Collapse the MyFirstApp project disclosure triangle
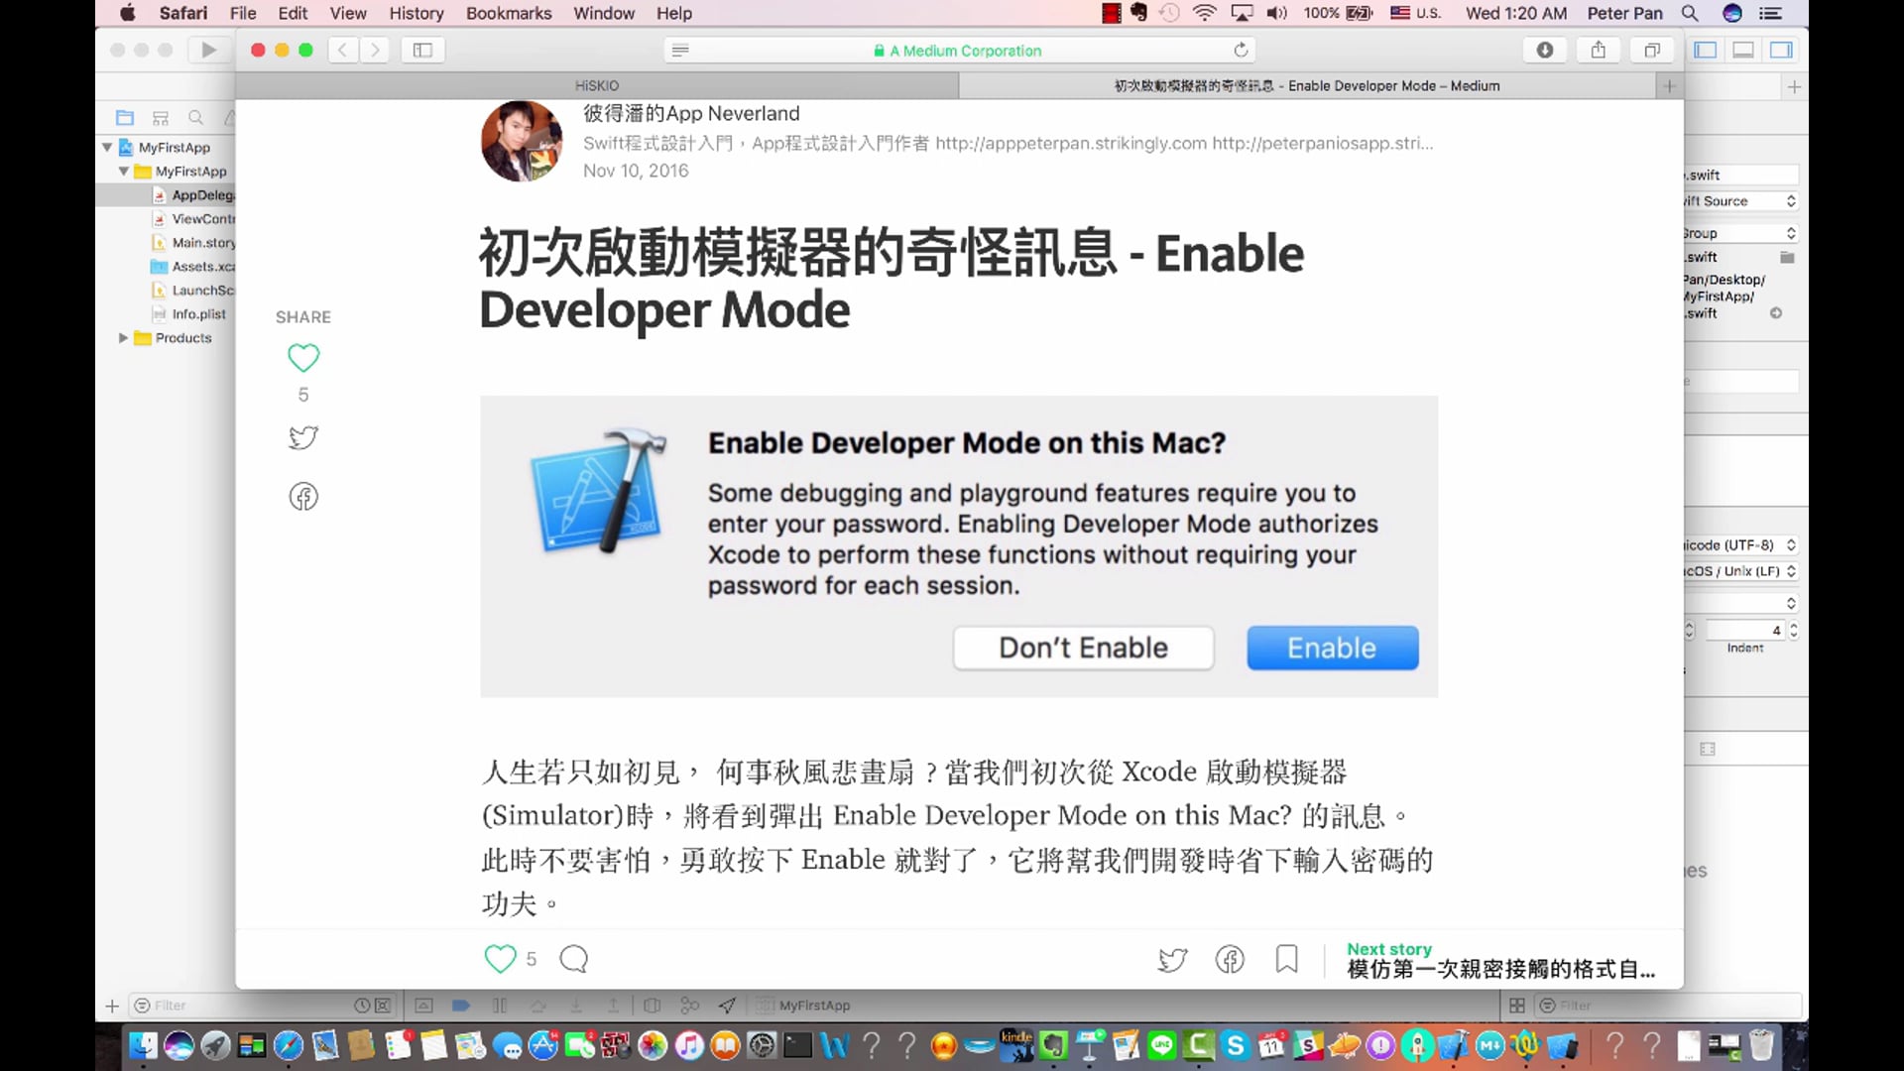Image resolution: width=1904 pixels, height=1071 pixels. point(107,147)
